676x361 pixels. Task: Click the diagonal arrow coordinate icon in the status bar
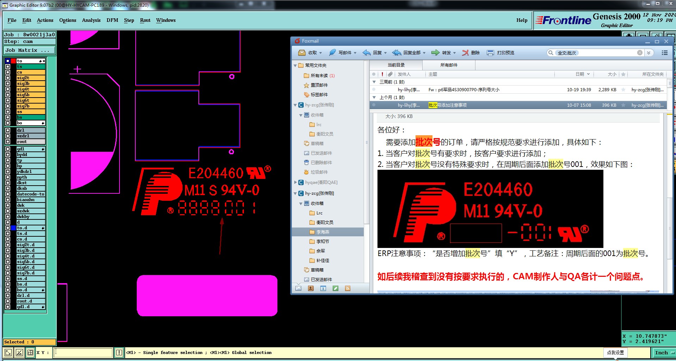click(8, 353)
